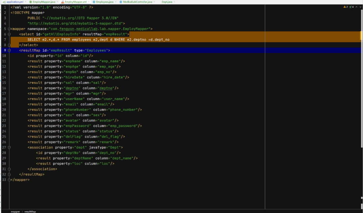Close the application.yml tab
The width and height of the screenshot is (363, 213).
pyautogui.click(x=26, y=2)
